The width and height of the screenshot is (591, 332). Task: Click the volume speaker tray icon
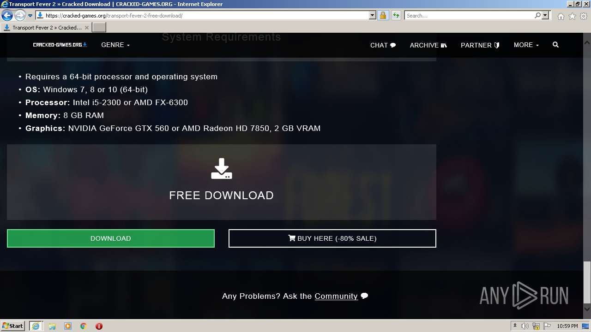525,326
